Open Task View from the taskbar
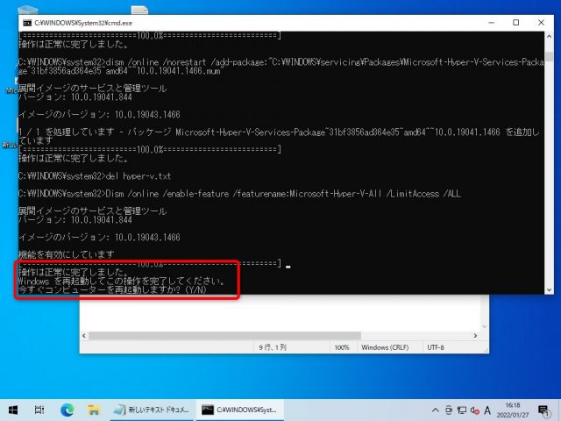561x421 pixels. click(40, 410)
